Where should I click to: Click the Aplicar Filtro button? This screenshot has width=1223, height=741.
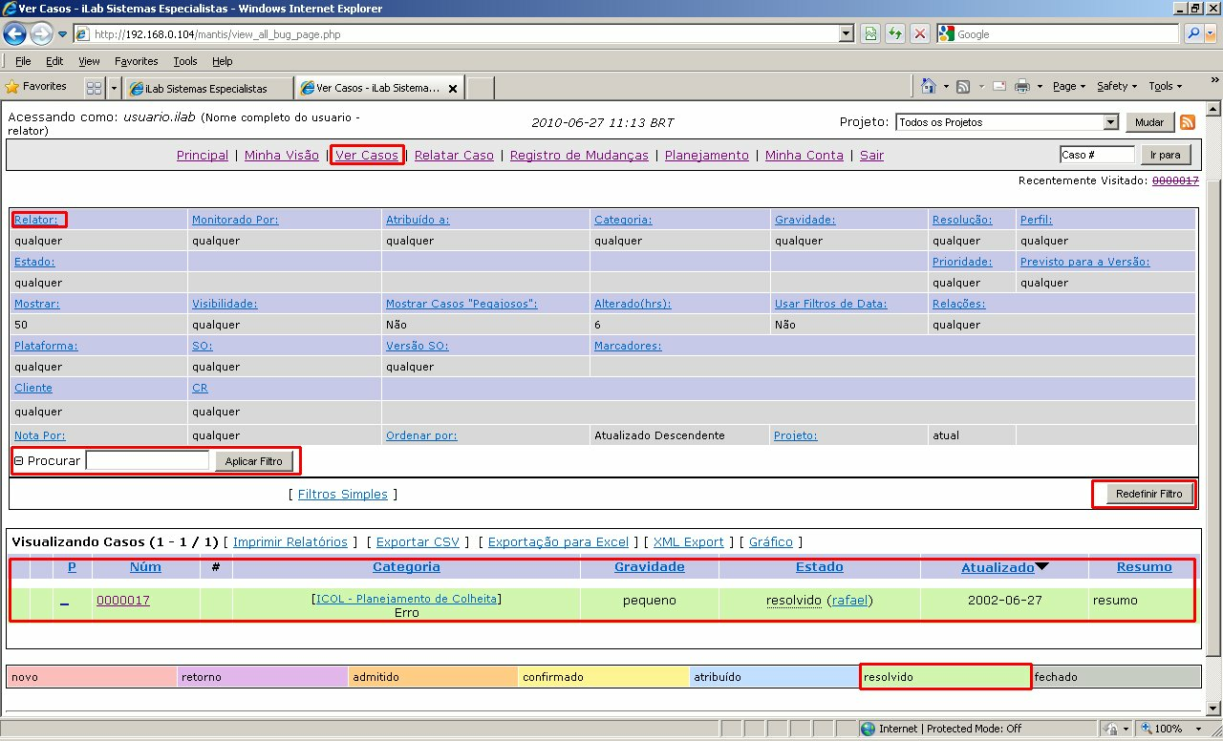click(x=253, y=460)
